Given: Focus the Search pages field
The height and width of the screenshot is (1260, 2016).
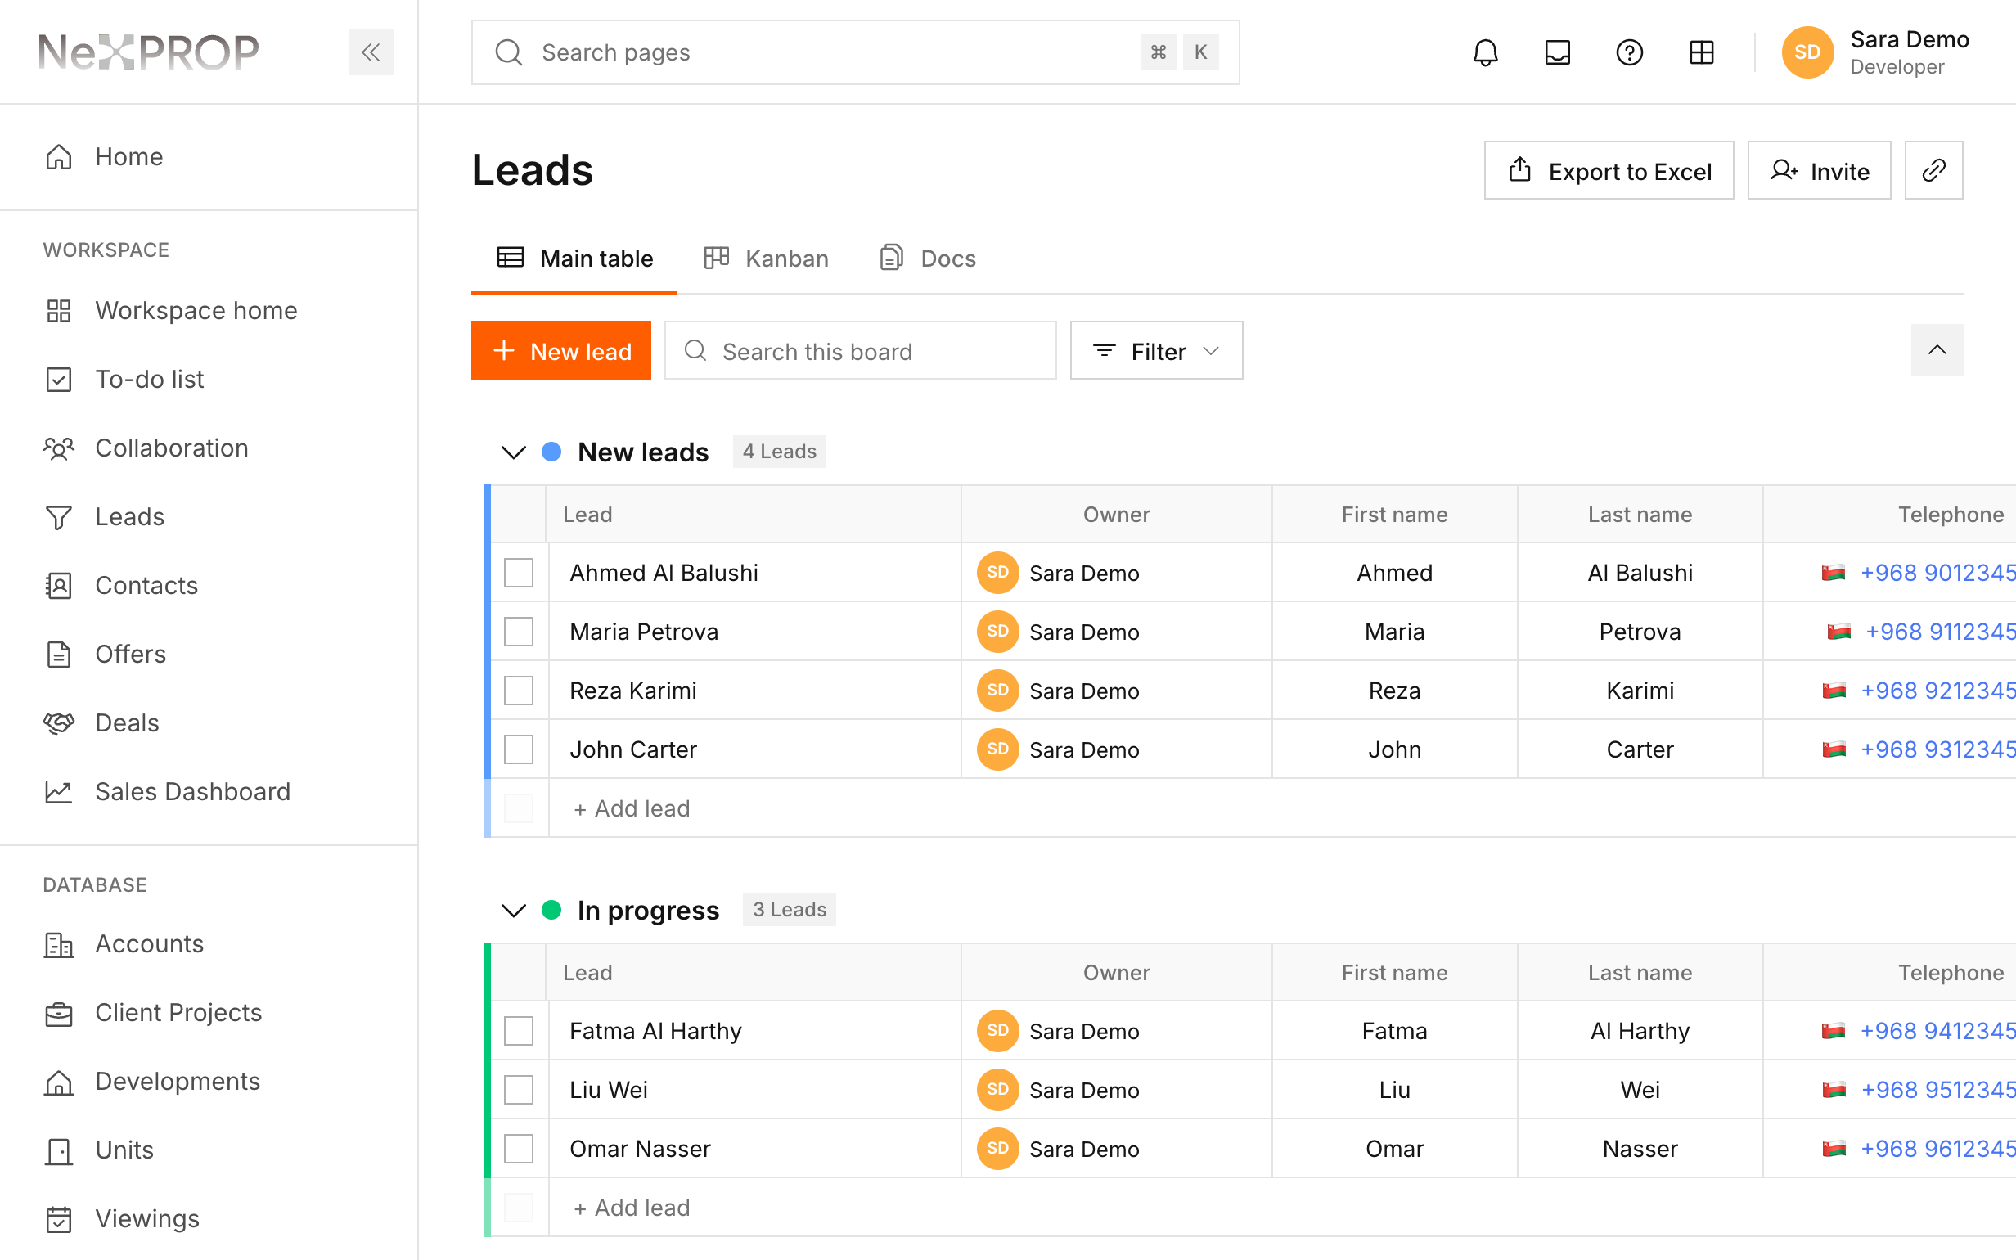Looking at the screenshot, I should [856, 52].
